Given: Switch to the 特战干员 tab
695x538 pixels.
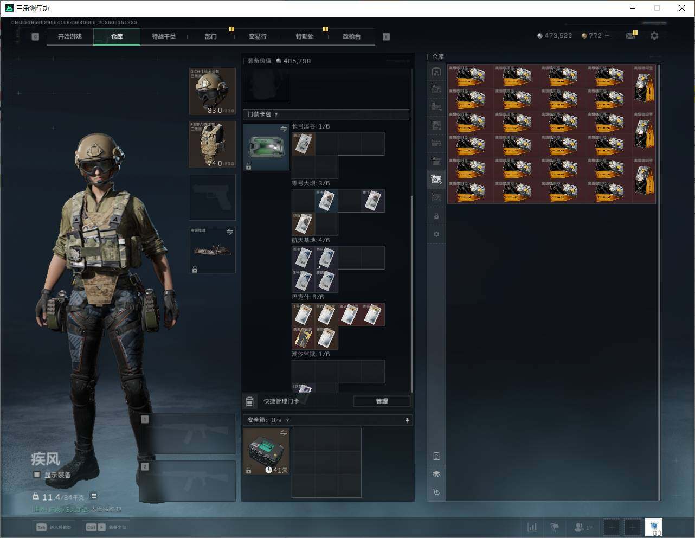Looking at the screenshot, I should tap(163, 36).
